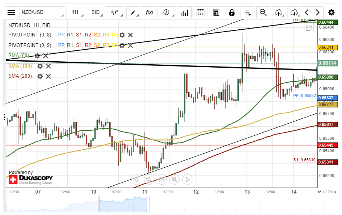Click the 0.65617 SMA 200 price label
Viewport: 342px width, 215px height.
327,124
